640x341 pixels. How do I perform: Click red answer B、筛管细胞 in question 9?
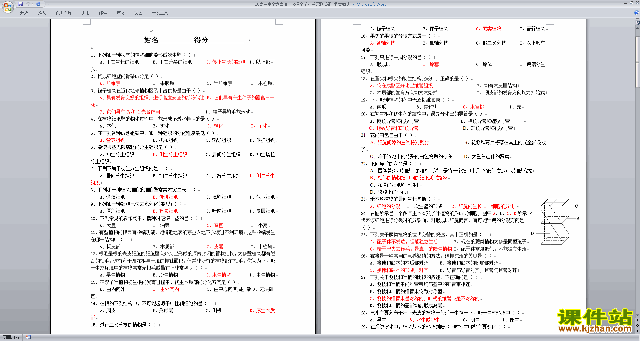165,211
